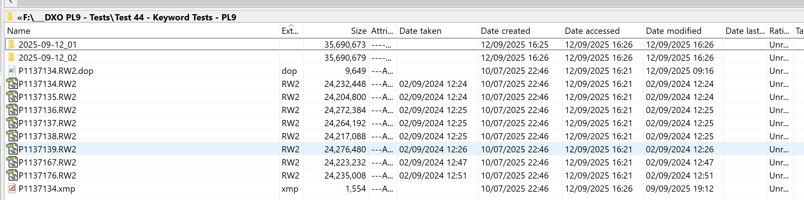Click the P1137136.RW2 raw file icon
This screenshot has width=804, height=200.
(12, 110)
